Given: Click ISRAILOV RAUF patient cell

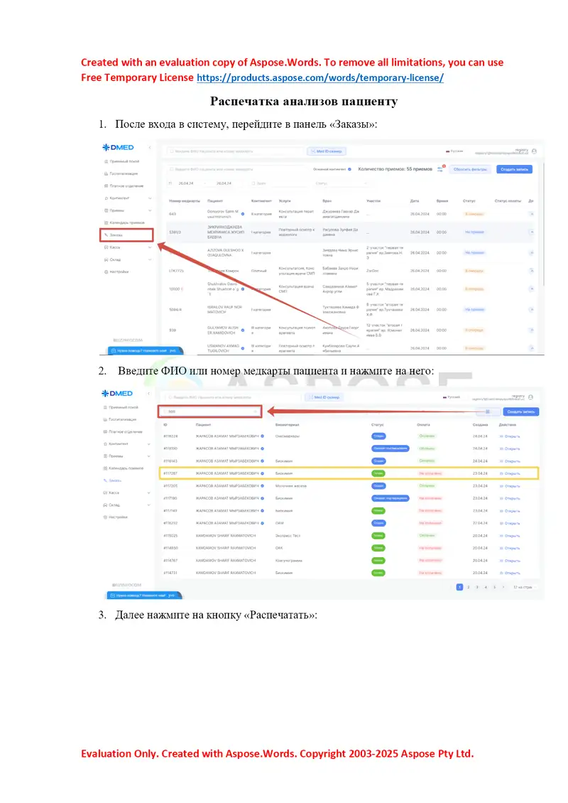Looking at the screenshot, I should (x=224, y=309).
